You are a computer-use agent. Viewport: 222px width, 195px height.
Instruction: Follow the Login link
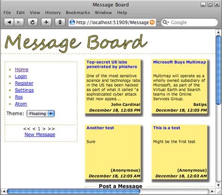(x=21, y=76)
